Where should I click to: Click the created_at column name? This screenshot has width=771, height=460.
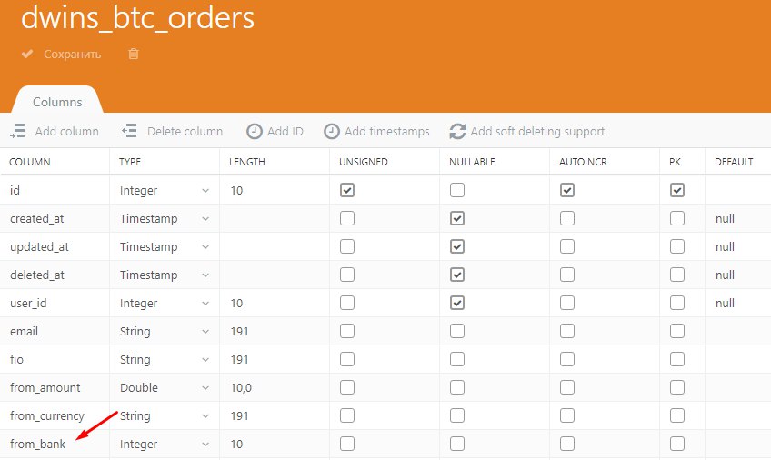click(37, 219)
